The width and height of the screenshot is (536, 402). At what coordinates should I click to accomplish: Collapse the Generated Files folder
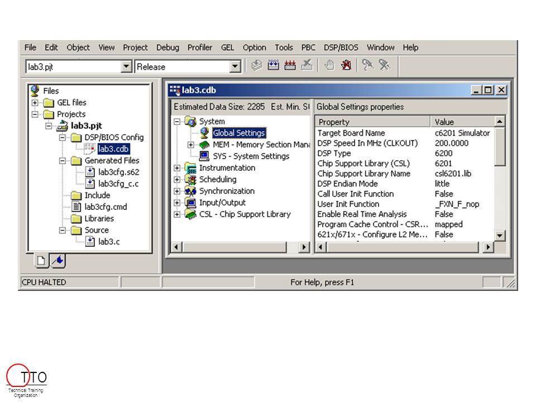(63, 161)
